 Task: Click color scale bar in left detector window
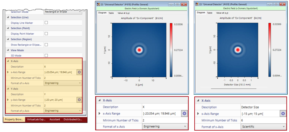click(x=171, y=50)
